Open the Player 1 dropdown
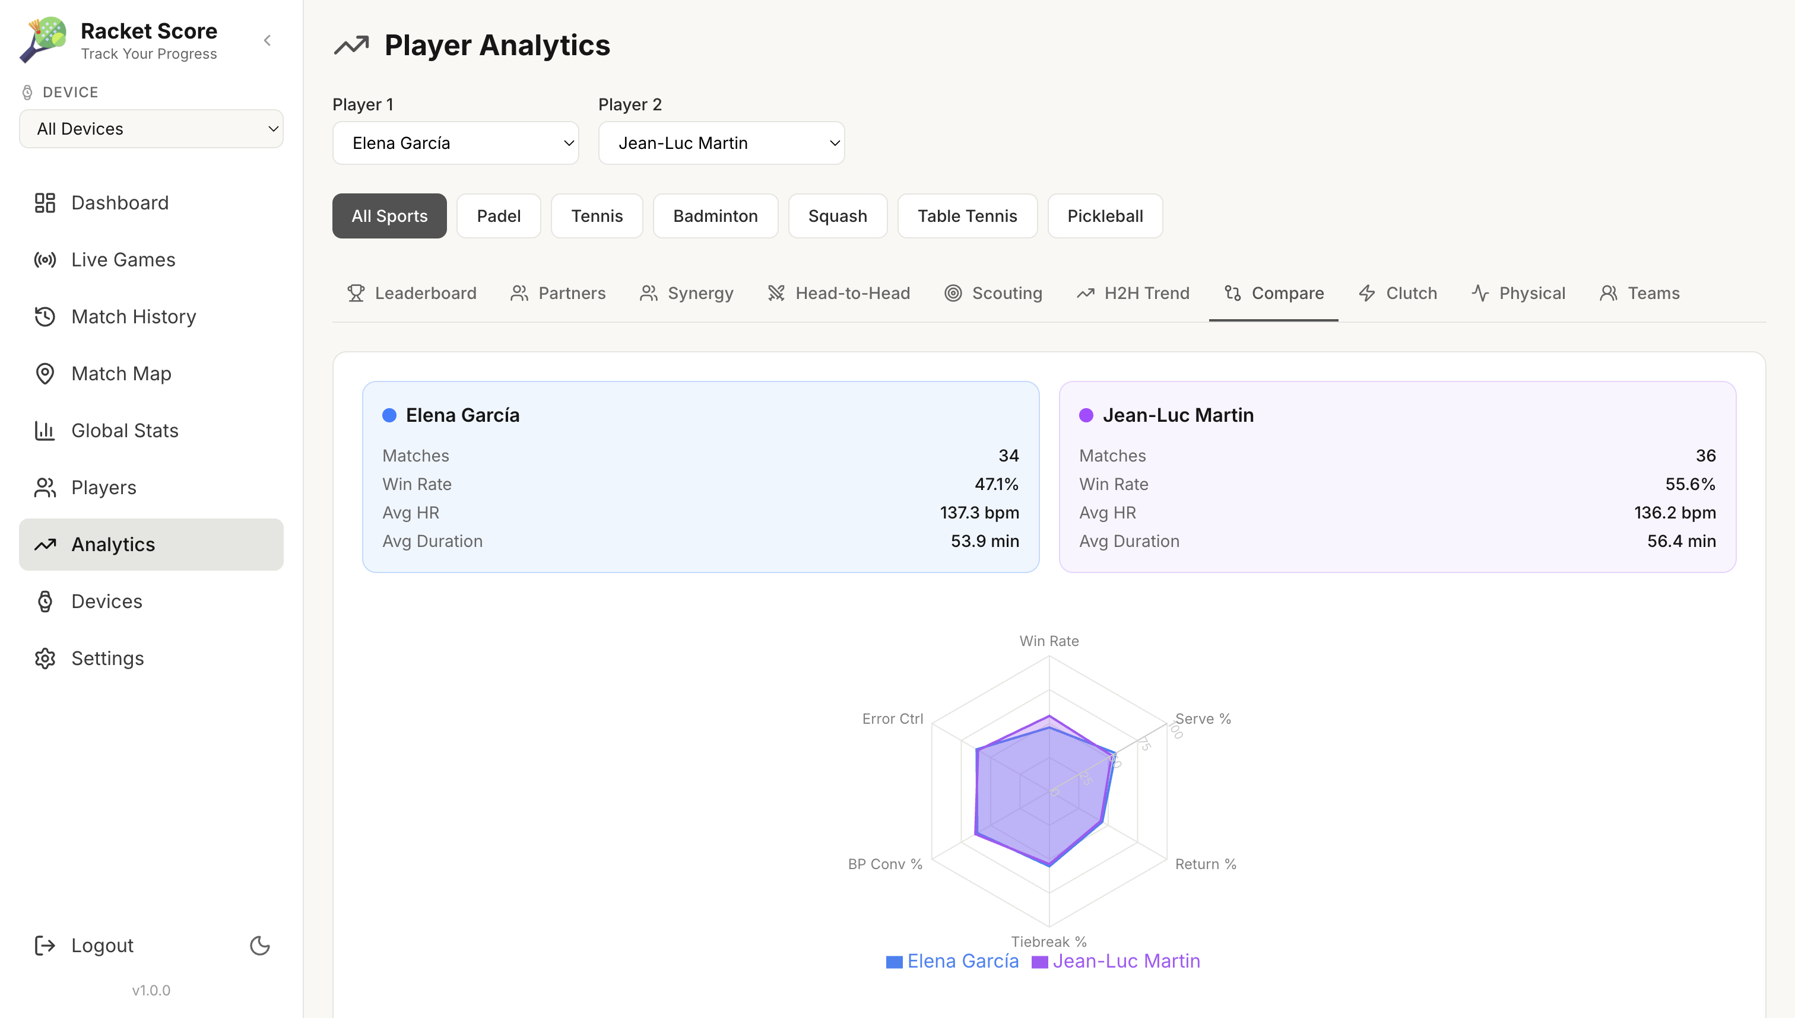The height and width of the screenshot is (1018, 1795). 455,144
